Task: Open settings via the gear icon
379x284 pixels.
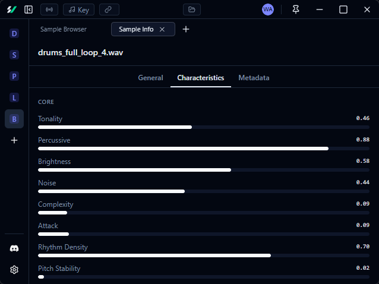Action: 14,270
